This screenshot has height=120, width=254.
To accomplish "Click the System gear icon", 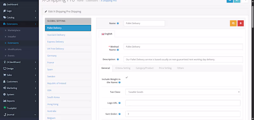I will [4, 94].
